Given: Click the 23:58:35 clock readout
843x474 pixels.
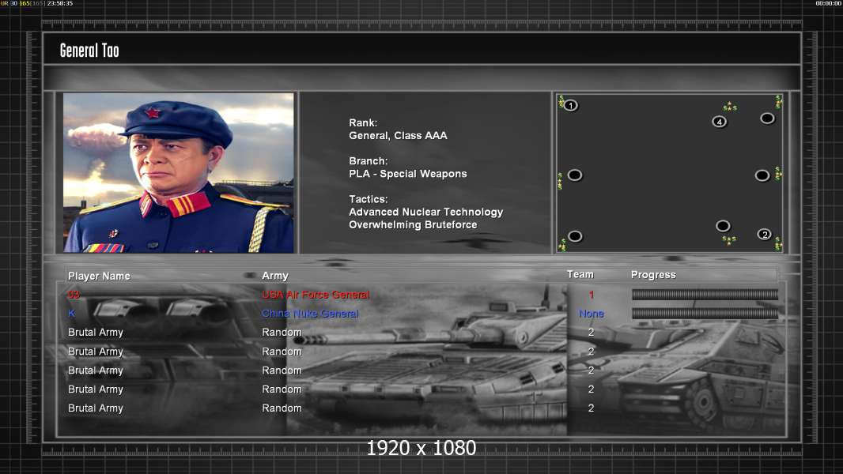Looking at the screenshot, I should [59, 3].
